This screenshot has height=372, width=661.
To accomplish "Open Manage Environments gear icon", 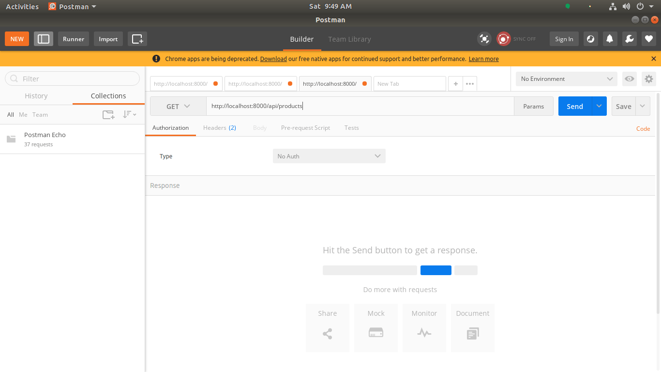I will tap(649, 79).
